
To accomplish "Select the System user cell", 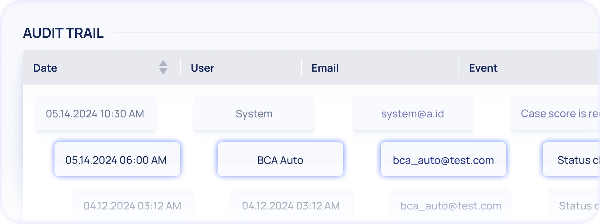I will coord(254,113).
